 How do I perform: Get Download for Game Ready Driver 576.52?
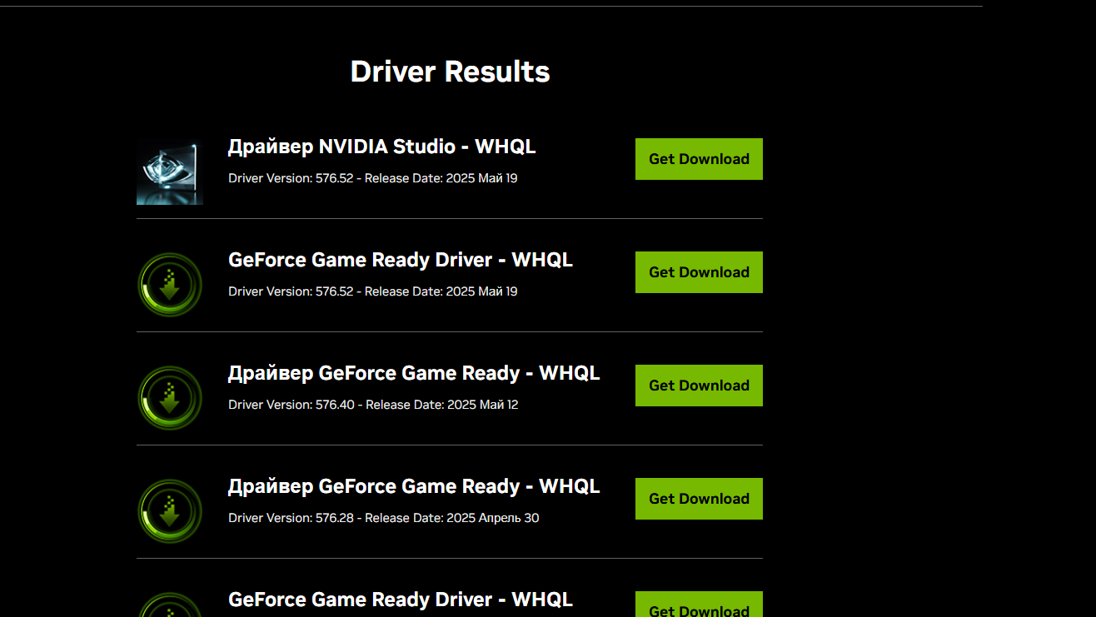699,272
